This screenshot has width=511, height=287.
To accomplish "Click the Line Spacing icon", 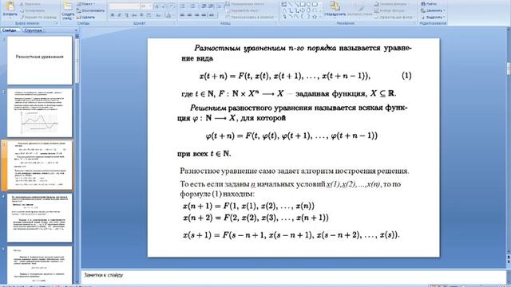I will point(220,6).
